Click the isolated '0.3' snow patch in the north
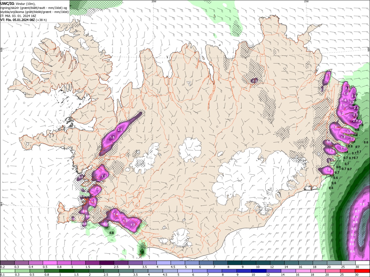The image size is (370, 277). click(255, 81)
